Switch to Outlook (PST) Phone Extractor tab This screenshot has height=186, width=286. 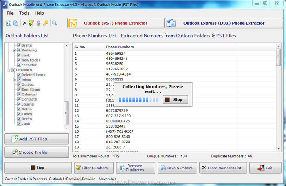[x=116, y=23]
